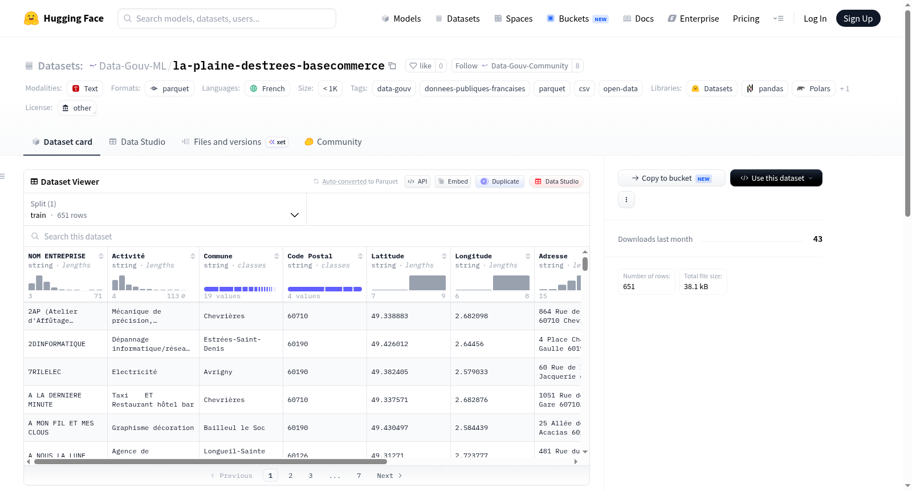Open the Dataset card tab

(x=62, y=142)
